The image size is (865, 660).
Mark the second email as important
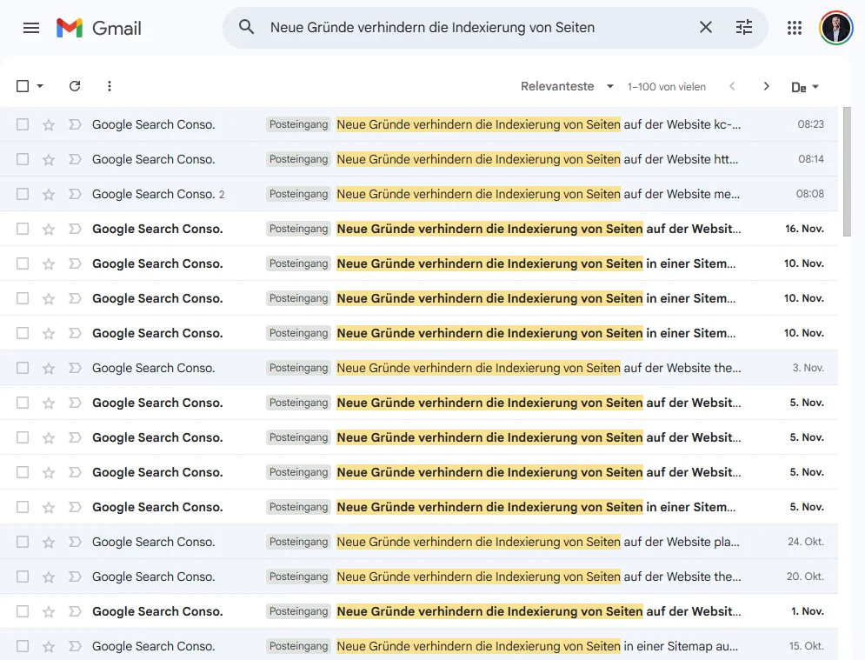(75, 159)
